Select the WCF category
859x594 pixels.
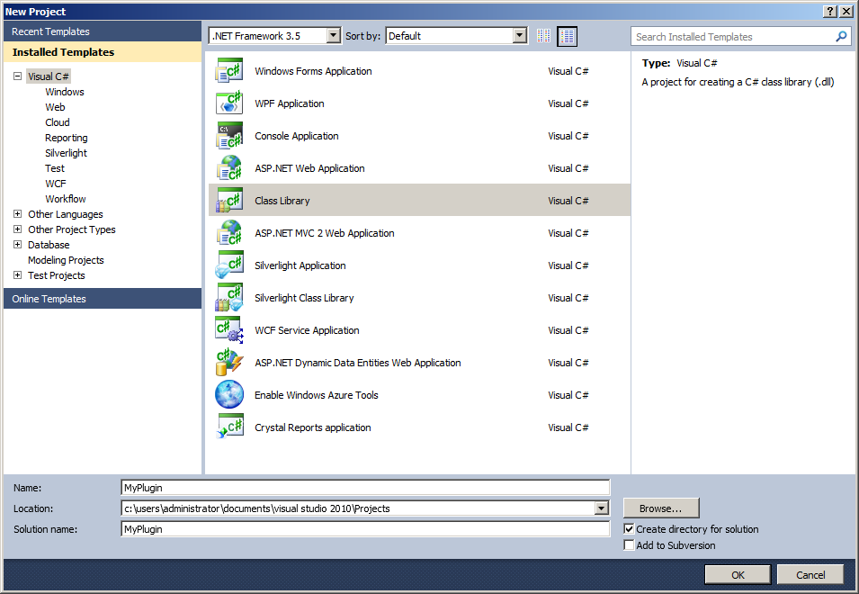[x=56, y=184]
